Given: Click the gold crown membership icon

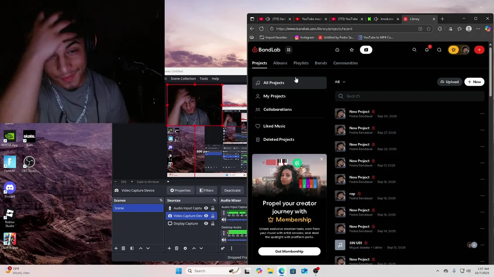Looking at the screenshot, I should point(453,50).
